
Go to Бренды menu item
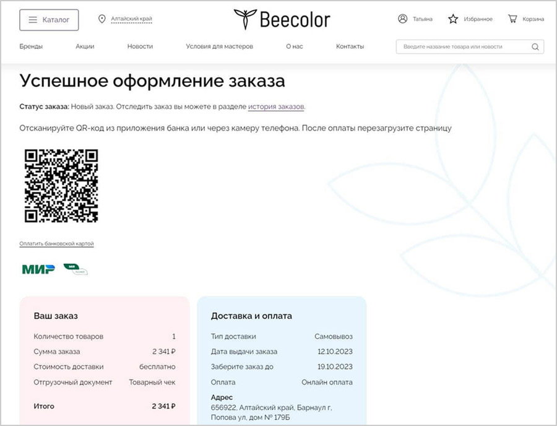pyautogui.click(x=31, y=46)
